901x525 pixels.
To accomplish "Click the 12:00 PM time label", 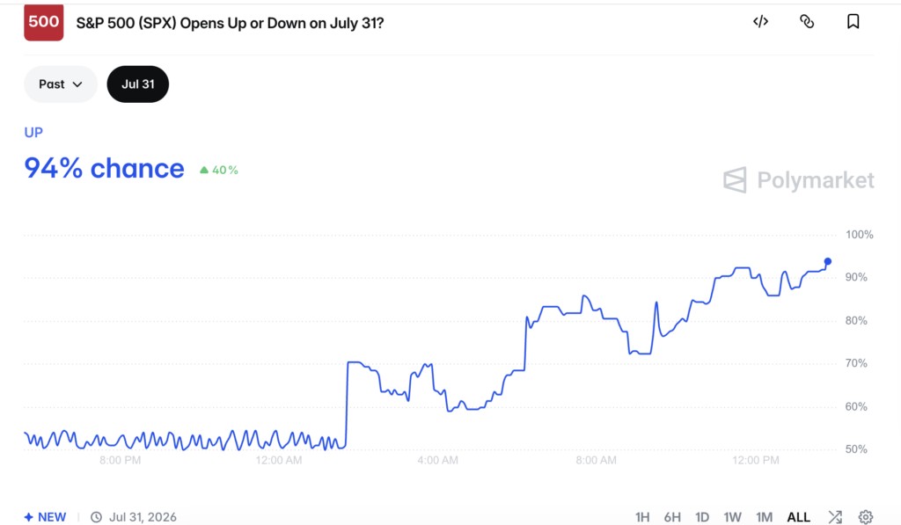I will pos(756,460).
